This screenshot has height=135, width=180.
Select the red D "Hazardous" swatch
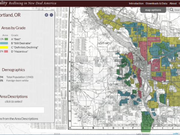click(6, 51)
